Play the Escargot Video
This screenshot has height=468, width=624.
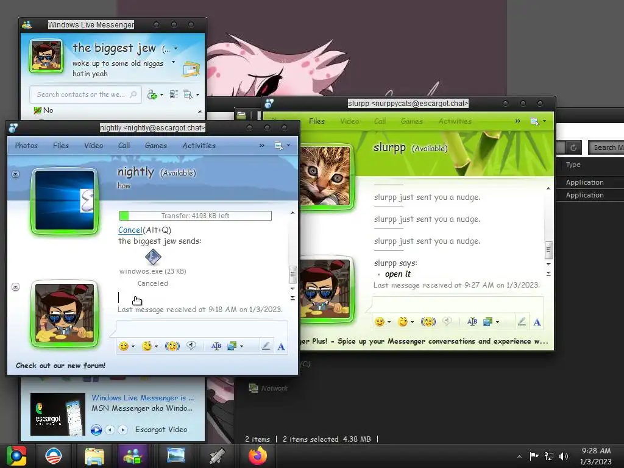[x=96, y=430]
